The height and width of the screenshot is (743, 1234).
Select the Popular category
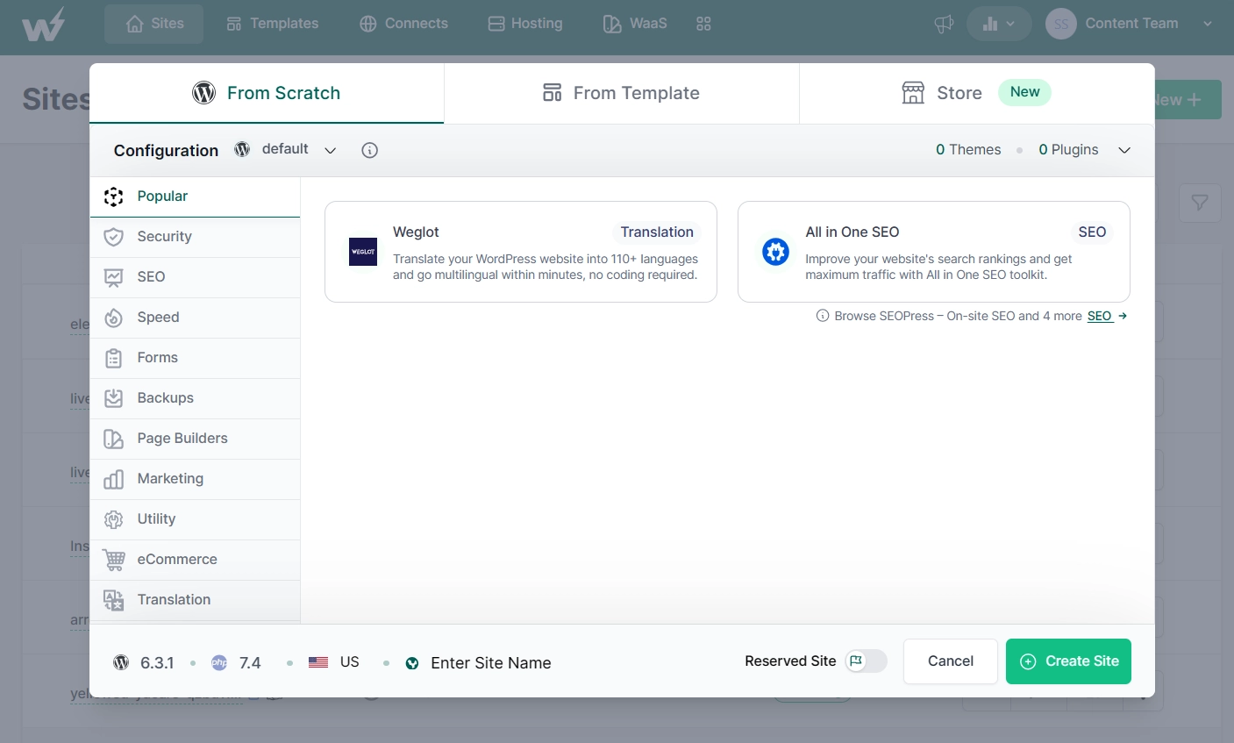[x=195, y=196]
